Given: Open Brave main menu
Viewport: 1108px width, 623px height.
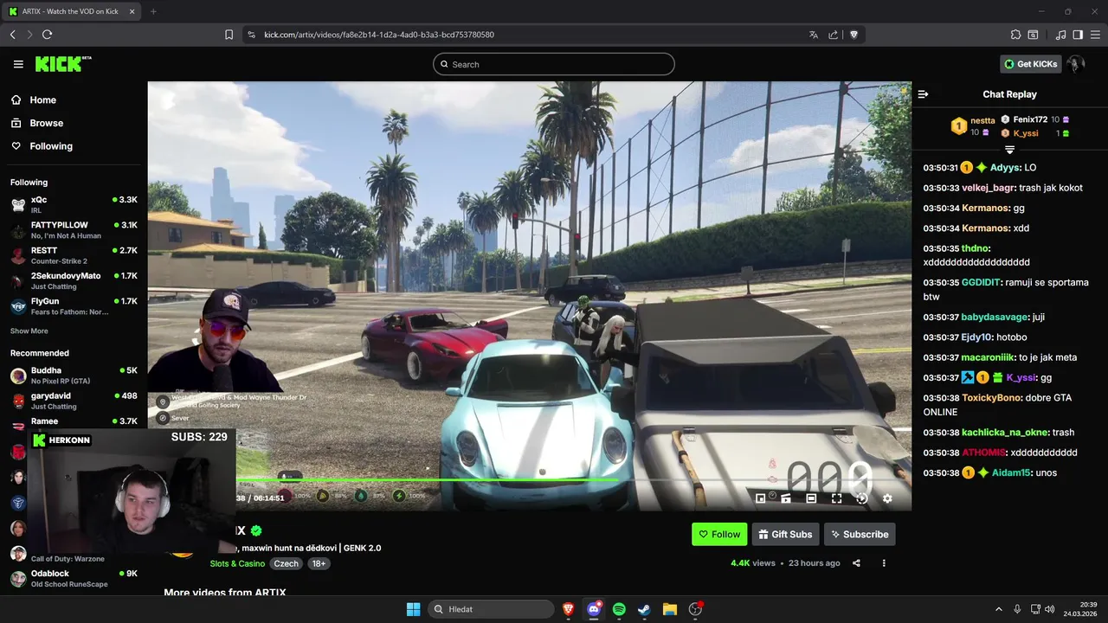Looking at the screenshot, I should 1096,35.
